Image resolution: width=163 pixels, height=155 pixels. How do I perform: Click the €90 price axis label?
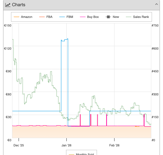9,71
